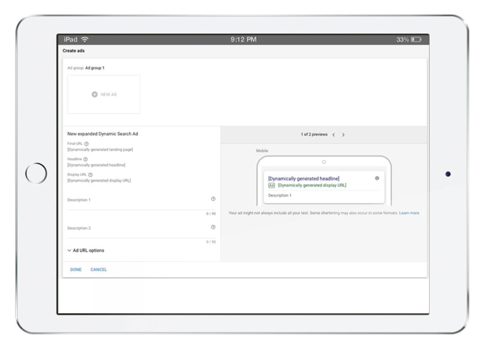Expand Ad URL options section
Viewport: 485px width, 346px height.
click(x=86, y=250)
